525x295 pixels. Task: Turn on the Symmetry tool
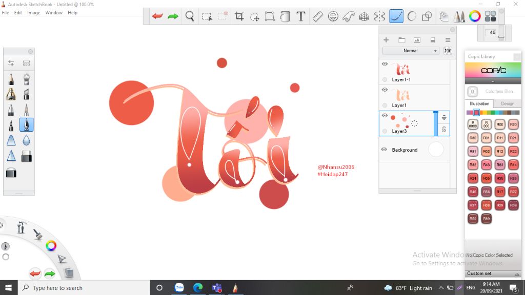(x=379, y=16)
